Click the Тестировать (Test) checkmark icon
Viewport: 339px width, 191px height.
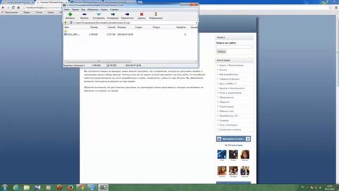coord(99,14)
